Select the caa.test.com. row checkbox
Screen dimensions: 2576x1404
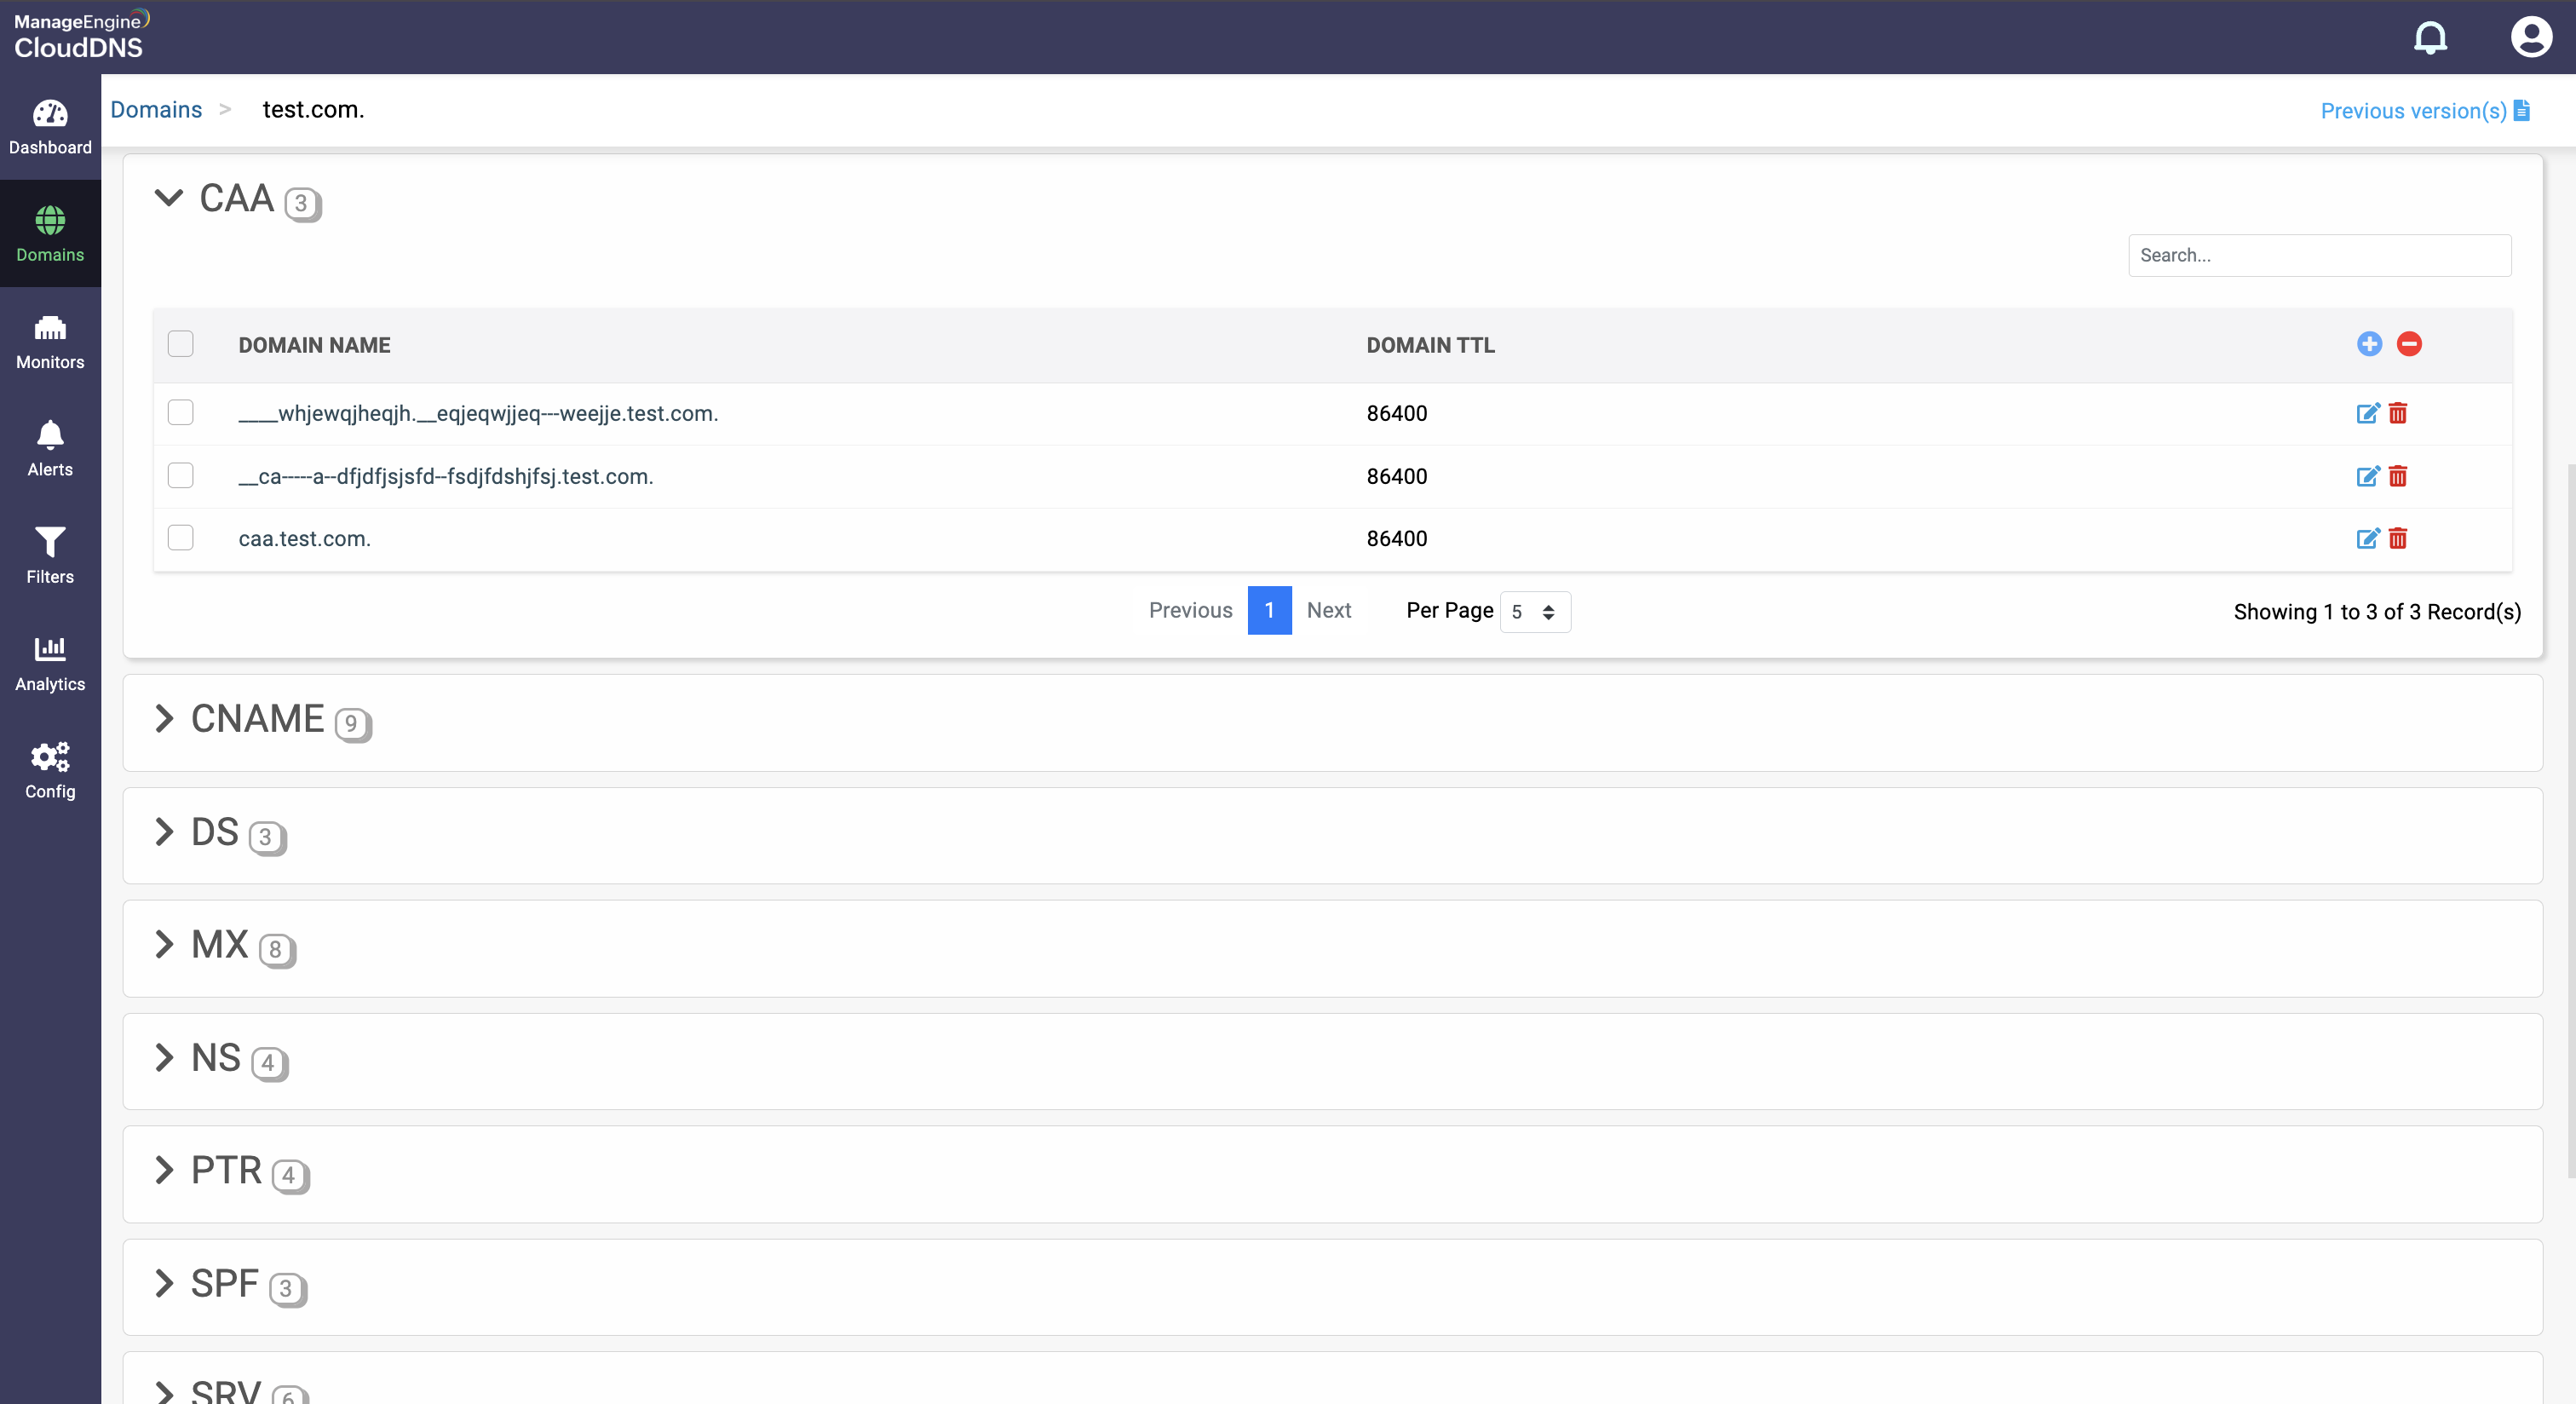tap(181, 538)
